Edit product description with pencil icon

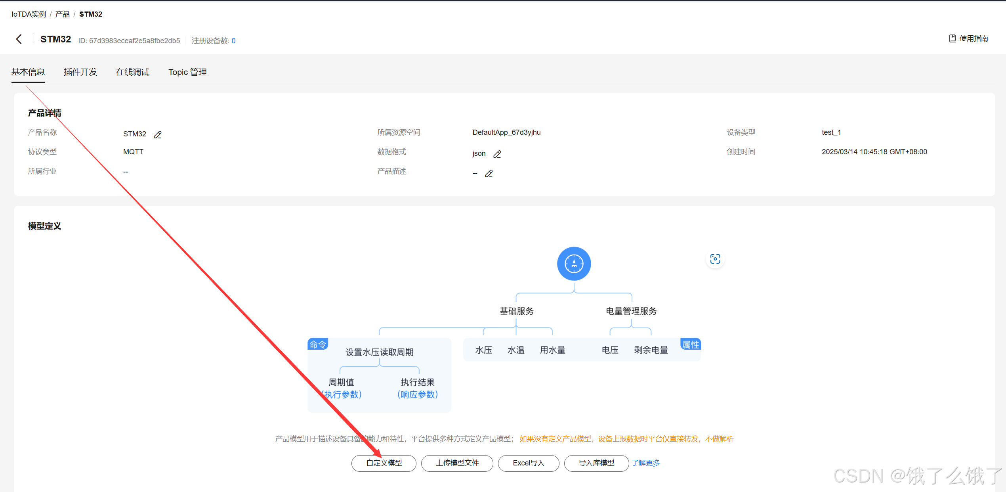[489, 174]
